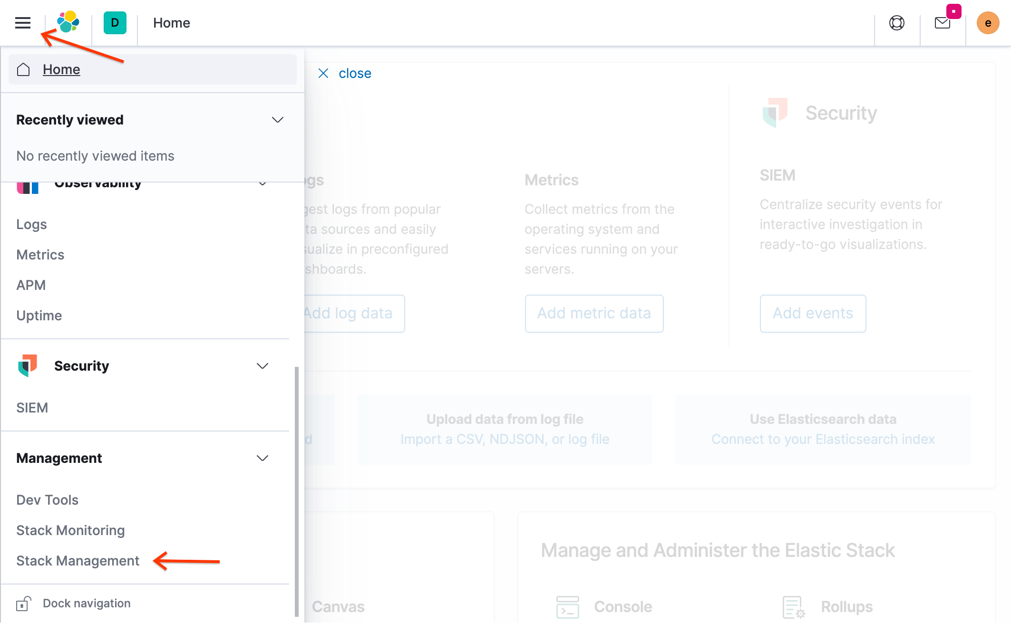
Task: Collapse the Management section
Action: pyautogui.click(x=262, y=458)
